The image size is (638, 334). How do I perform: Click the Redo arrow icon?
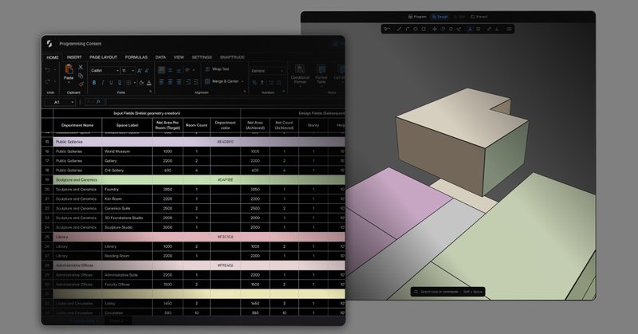pos(48,82)
